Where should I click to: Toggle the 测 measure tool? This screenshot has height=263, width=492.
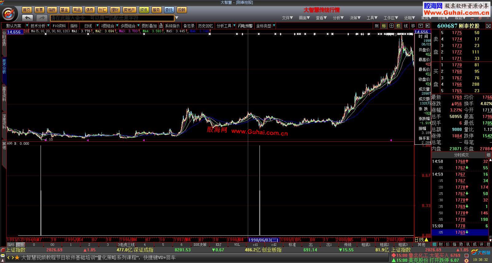376,26
